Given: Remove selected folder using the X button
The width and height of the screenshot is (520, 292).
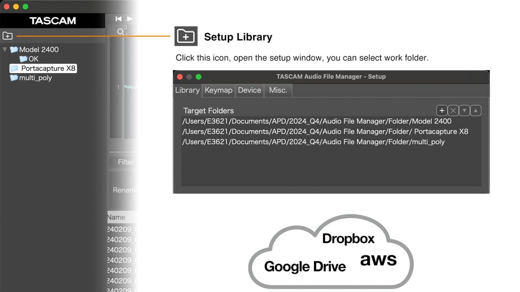Looking at the screenshot, I should (453, 111).
